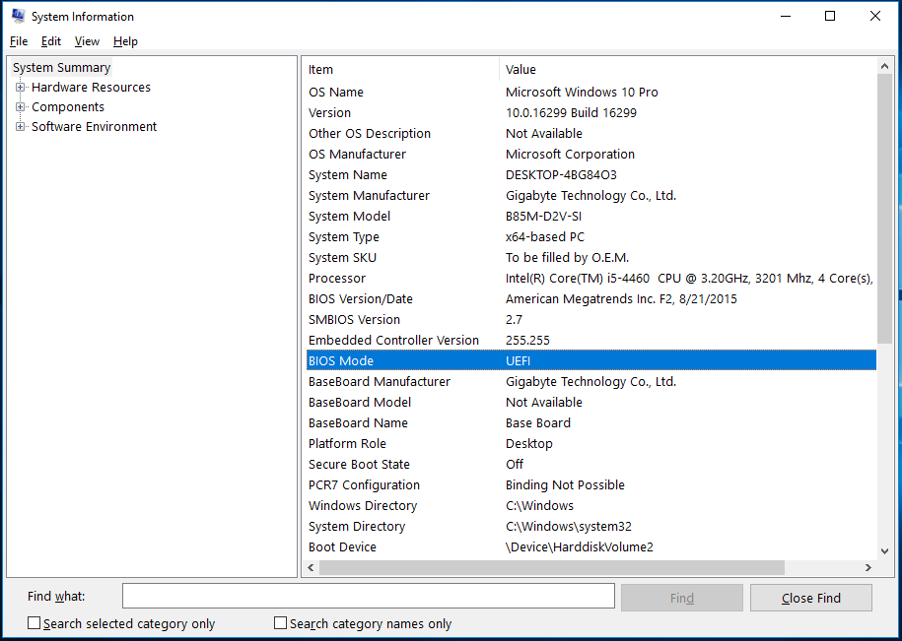
Task: Select the Version row
Action: click(x=590, y=112)
